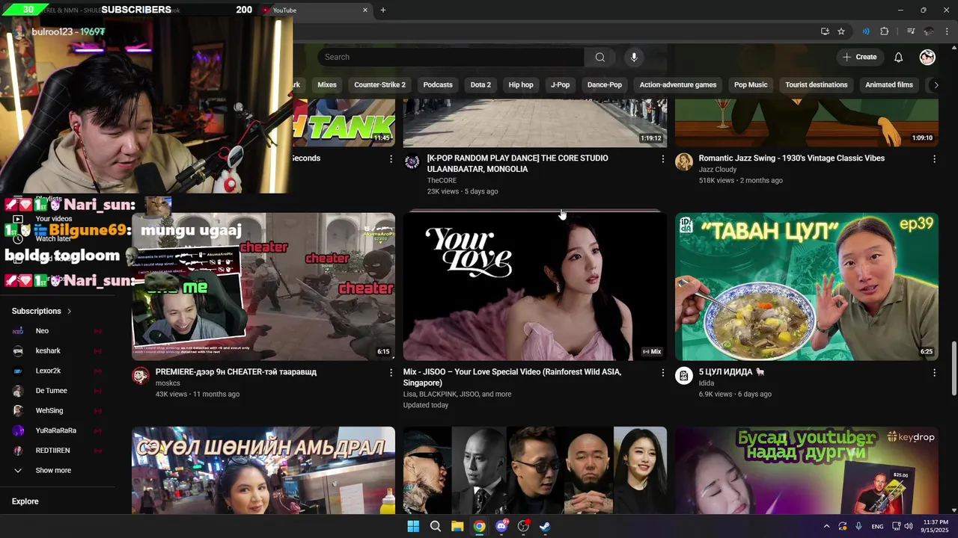This screenshot has height=538, width=958.
Task: Open options for K-POP Random Play Dance video
Action: [662, 159]
